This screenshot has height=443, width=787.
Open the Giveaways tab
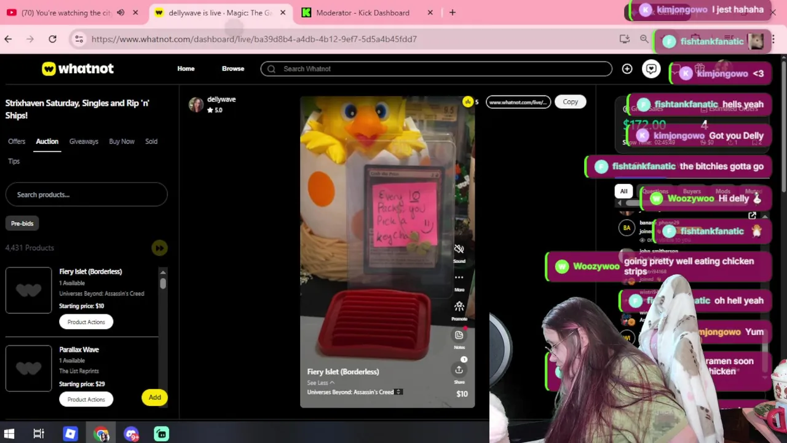click(x=84, y=142)
